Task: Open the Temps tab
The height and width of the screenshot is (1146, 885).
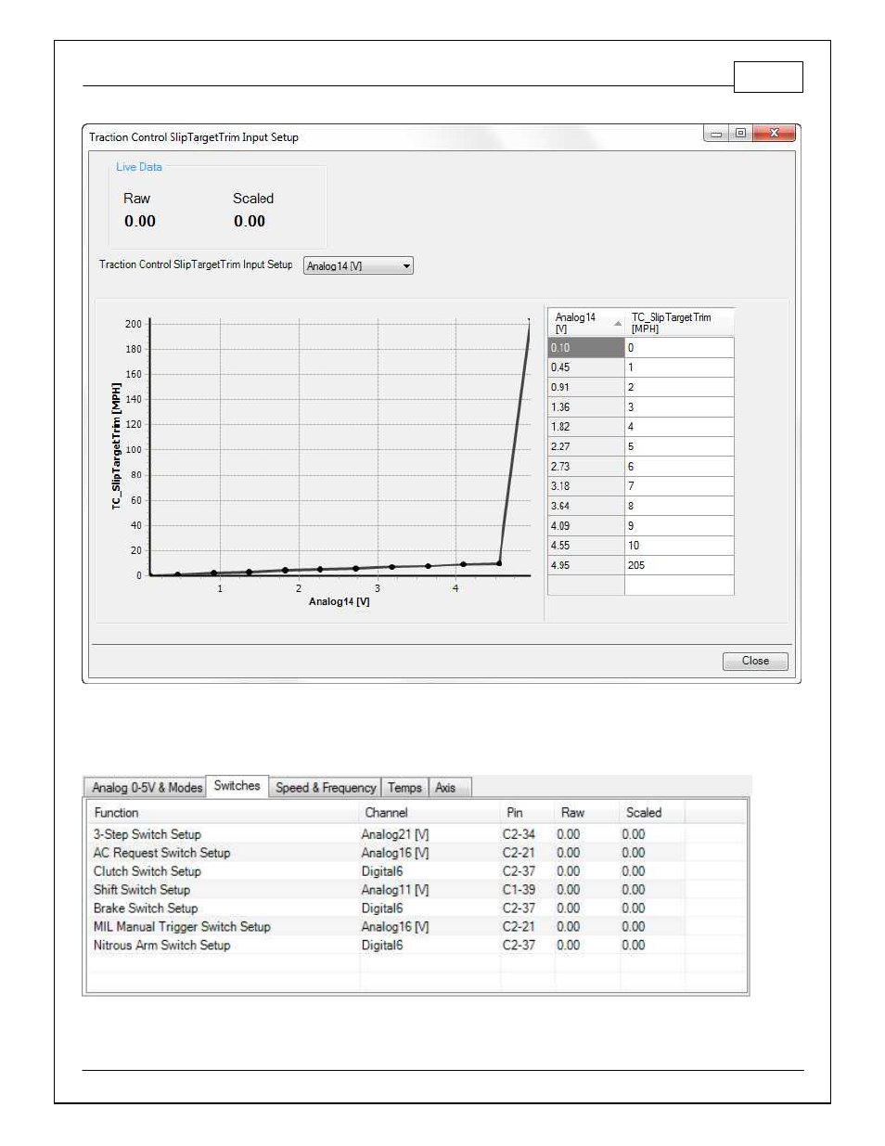Action: [x=404, y=788]
